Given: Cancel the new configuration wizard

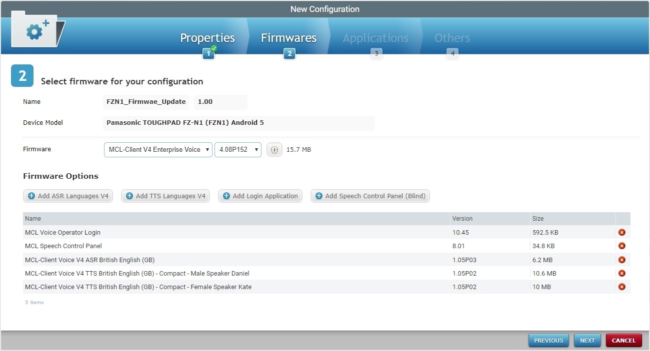Looking at the screenshot, I should (x=623, y=340).
